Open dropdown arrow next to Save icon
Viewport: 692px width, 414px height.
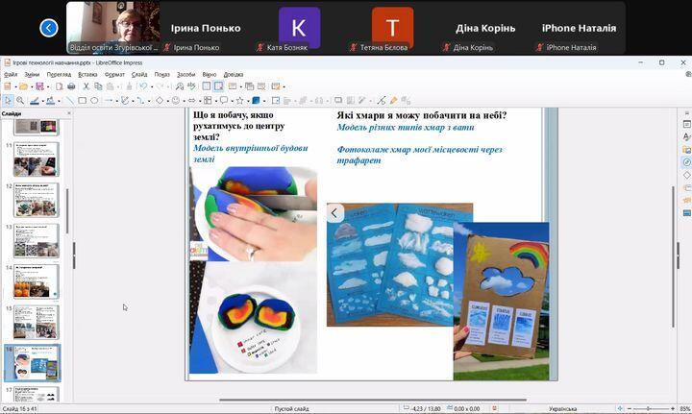click(48, 86)
